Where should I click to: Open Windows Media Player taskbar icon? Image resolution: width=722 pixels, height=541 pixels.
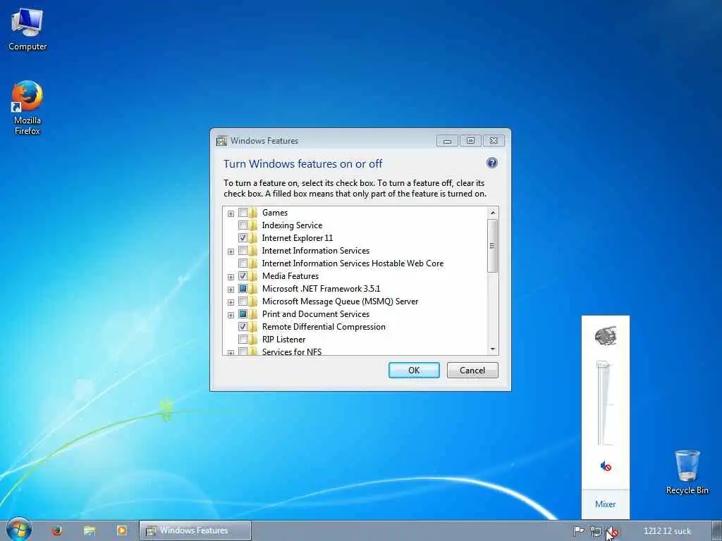121,530
